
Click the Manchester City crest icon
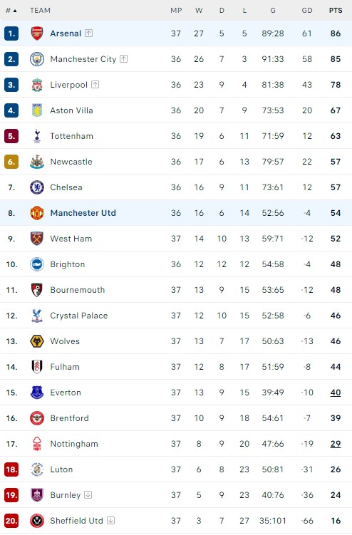click(x=37, y=59)
